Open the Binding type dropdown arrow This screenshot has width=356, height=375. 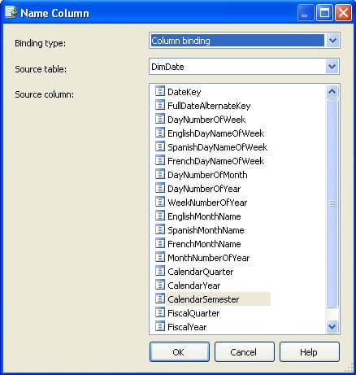pos(332,41)
